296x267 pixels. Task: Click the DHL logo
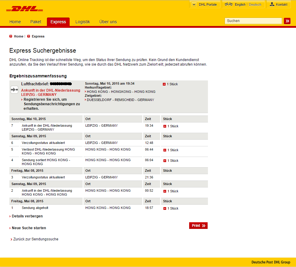[24, 9]
